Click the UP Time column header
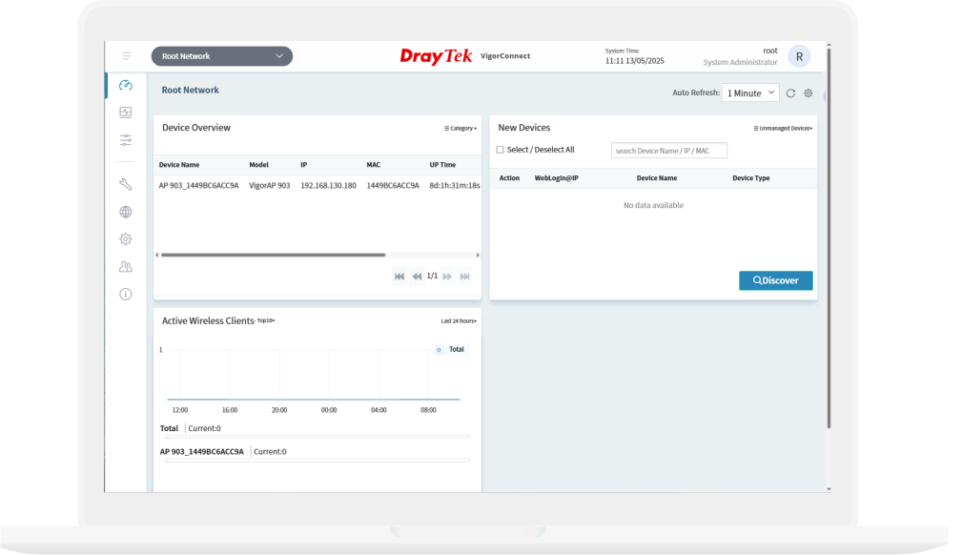Viewport: 962px width, 555px height. point(442,165)
